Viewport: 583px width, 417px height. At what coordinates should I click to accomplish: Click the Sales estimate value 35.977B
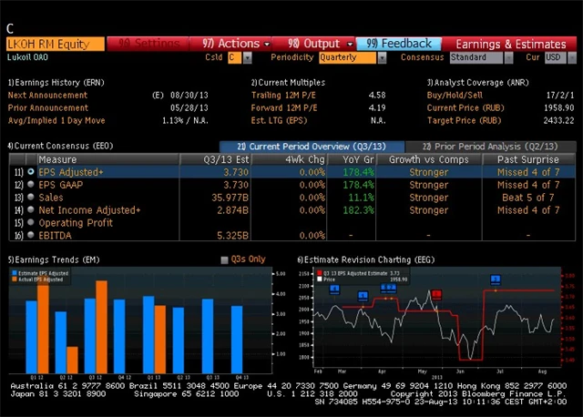230,198
